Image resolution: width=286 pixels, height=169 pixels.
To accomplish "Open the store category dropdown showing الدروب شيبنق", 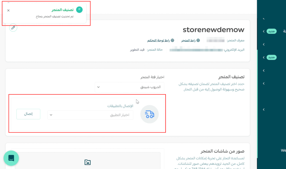I will click(x=130, y=87).
